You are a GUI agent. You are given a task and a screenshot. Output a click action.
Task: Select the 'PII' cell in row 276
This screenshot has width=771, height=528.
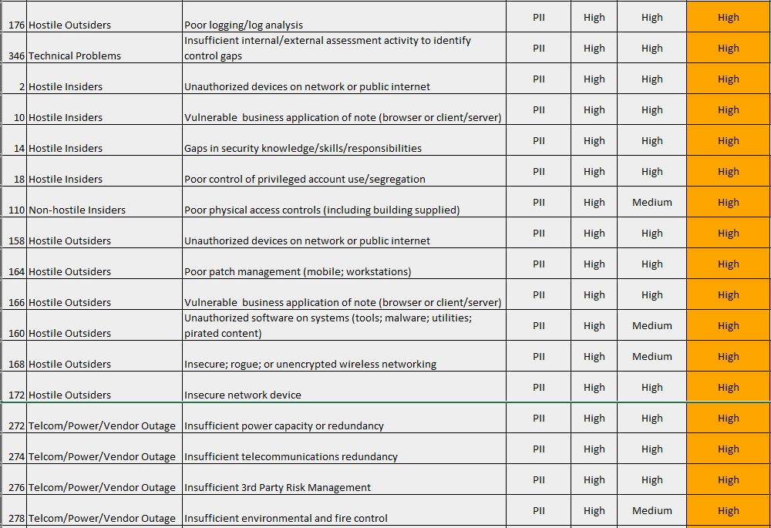(x=539, y=479)
